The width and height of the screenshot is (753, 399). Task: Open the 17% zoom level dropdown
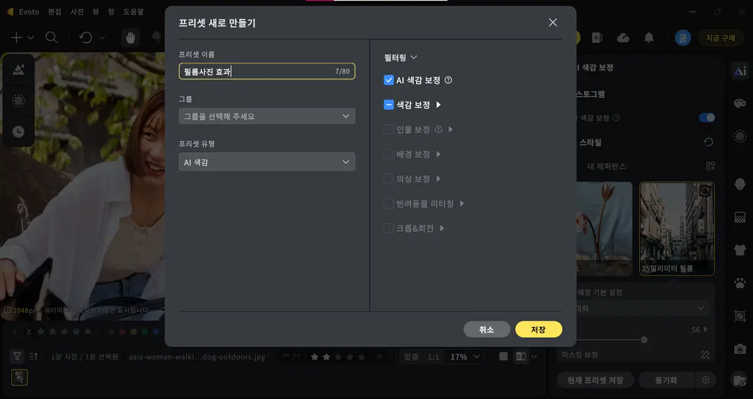tap(464, 356)
